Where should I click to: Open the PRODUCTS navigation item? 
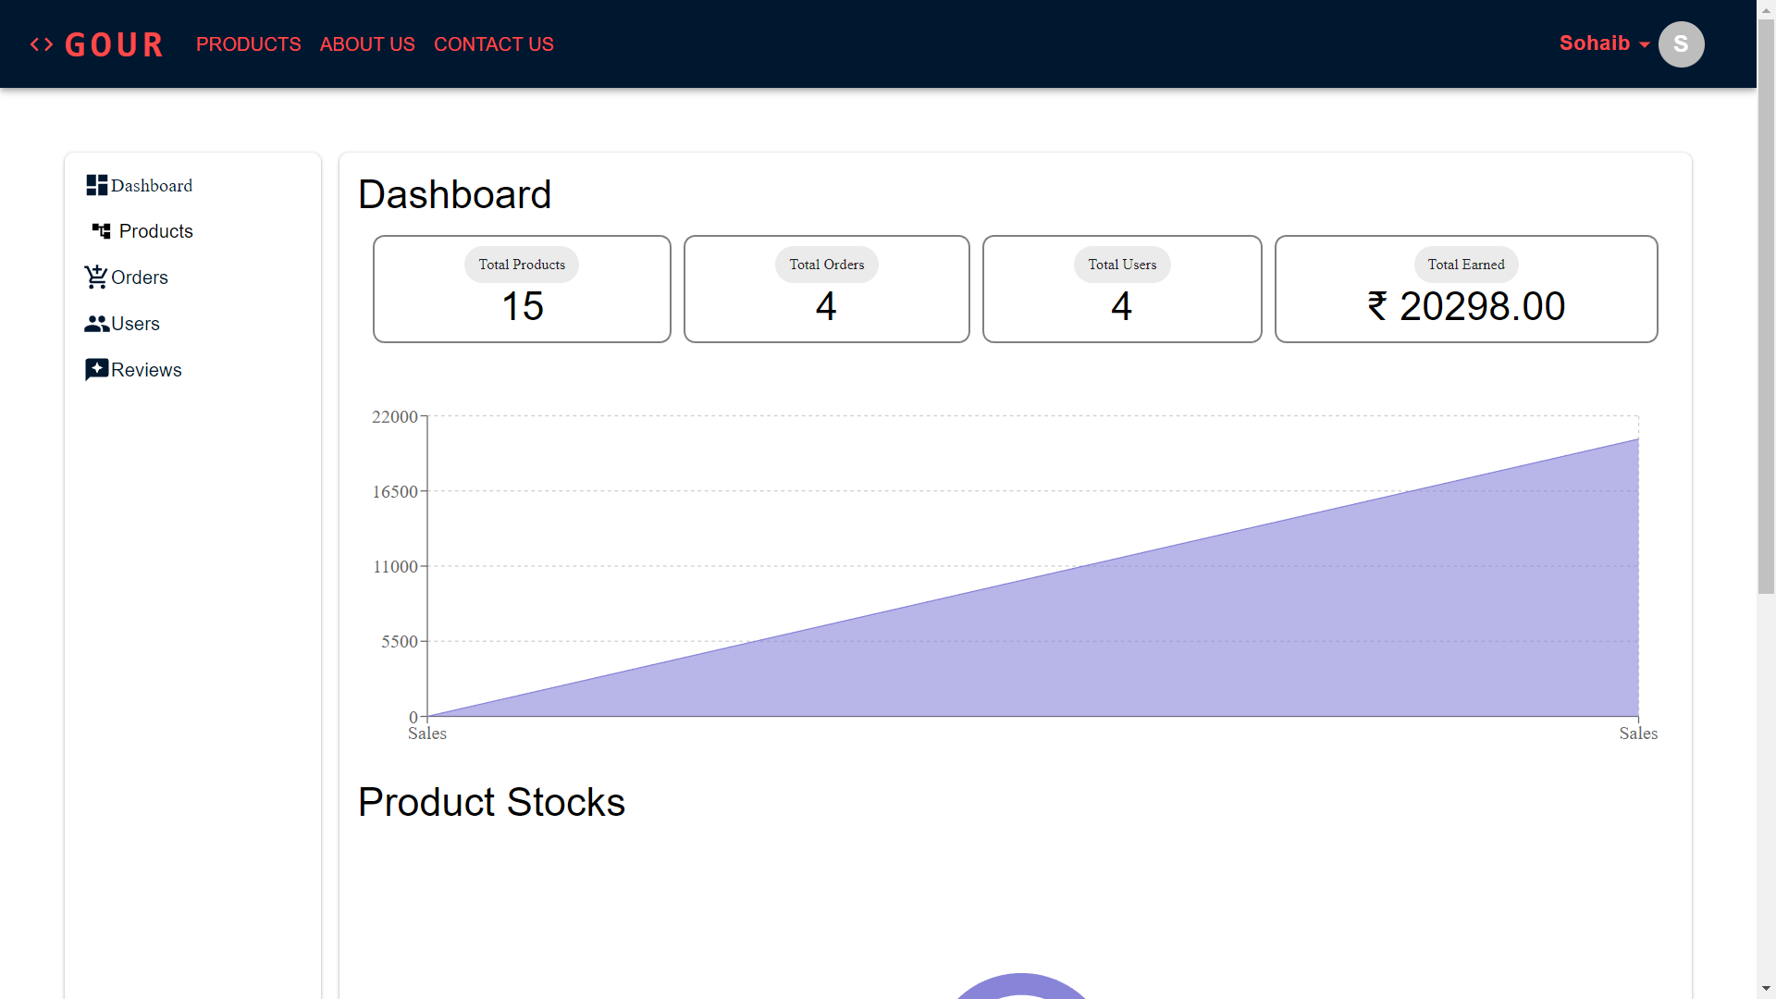[x=248, y=44]
